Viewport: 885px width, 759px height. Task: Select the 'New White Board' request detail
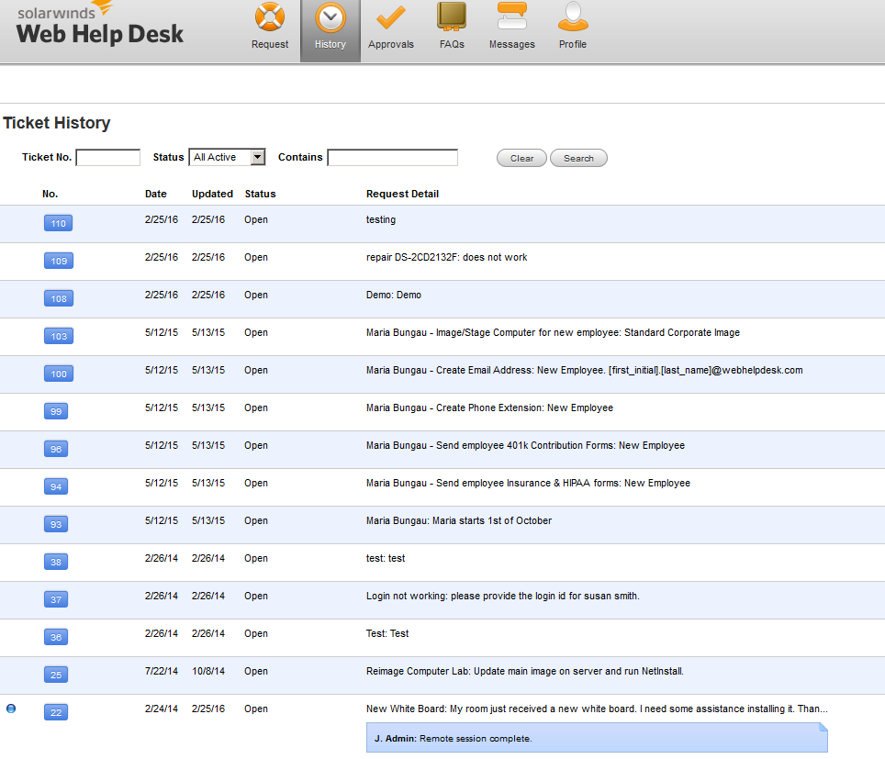pyautogui.click(x=597, y=709)
